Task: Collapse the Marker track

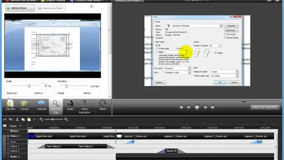Action: tap(8, 131)
